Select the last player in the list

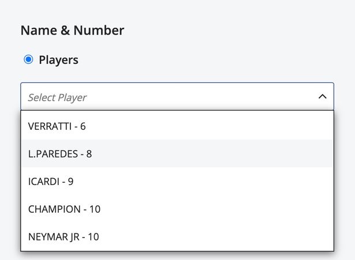click(x=177, y=237)
